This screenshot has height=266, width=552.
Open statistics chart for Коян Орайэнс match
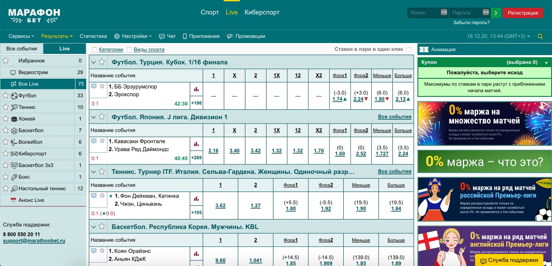[x=196, y=254]
